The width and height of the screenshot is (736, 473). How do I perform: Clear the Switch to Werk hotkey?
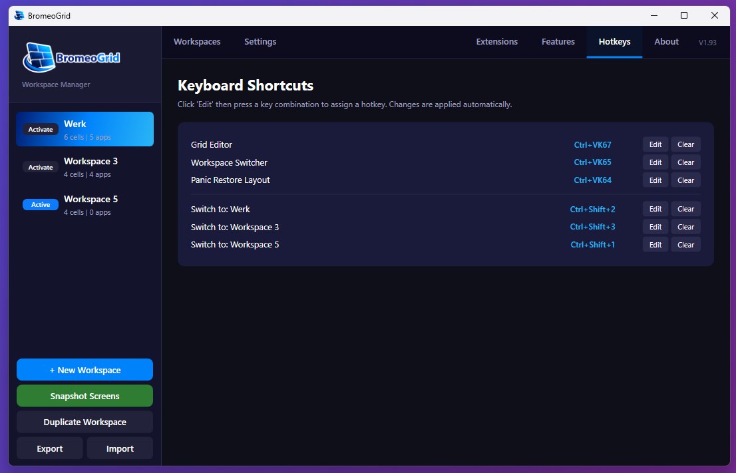pyautogui.click(x=685, y=208)
